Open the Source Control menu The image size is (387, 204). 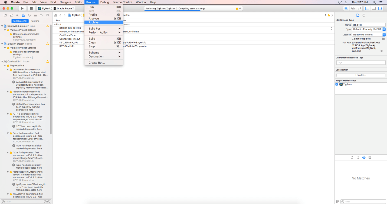click(122, 2)
